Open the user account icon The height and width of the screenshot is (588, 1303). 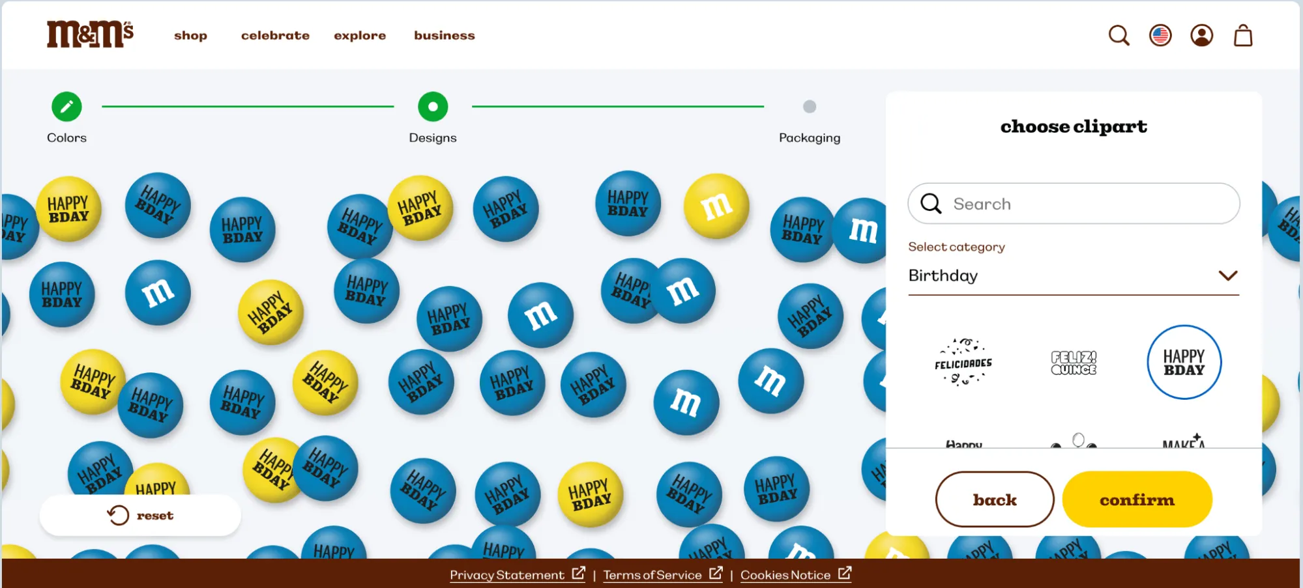(1201, 35)
